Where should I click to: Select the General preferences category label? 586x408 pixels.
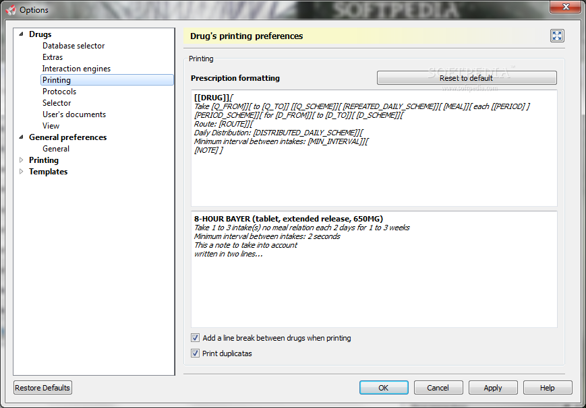[67, 137]
